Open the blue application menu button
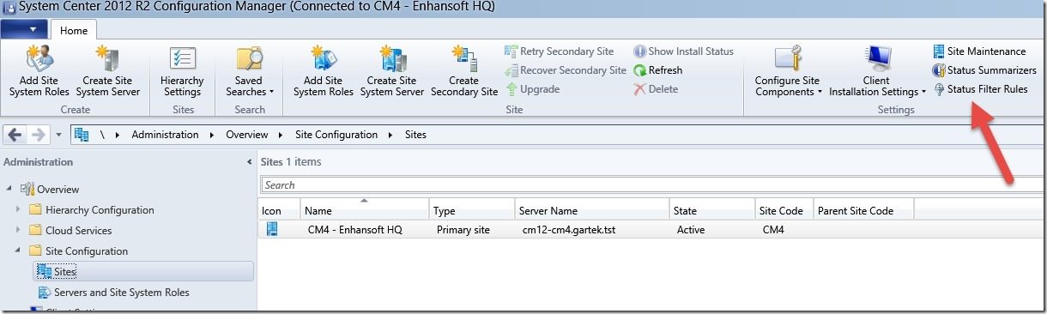 (25, 29)
